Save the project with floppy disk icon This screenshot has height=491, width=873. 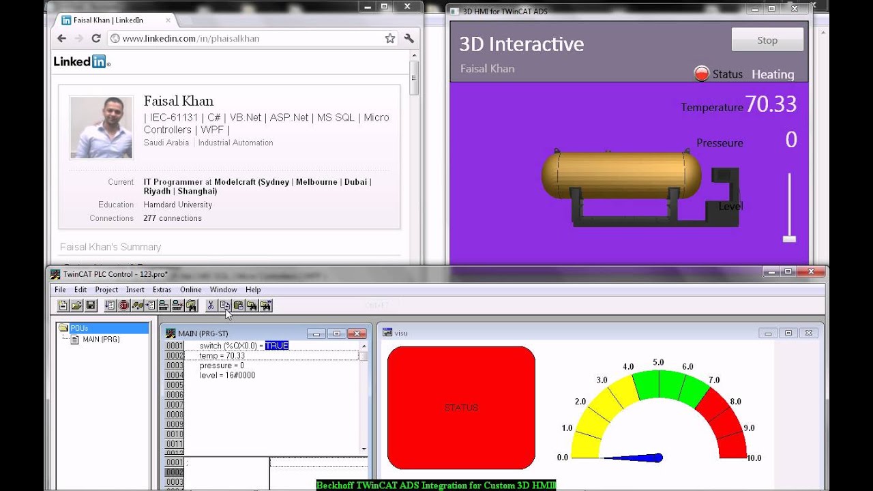tap(91, 306)
